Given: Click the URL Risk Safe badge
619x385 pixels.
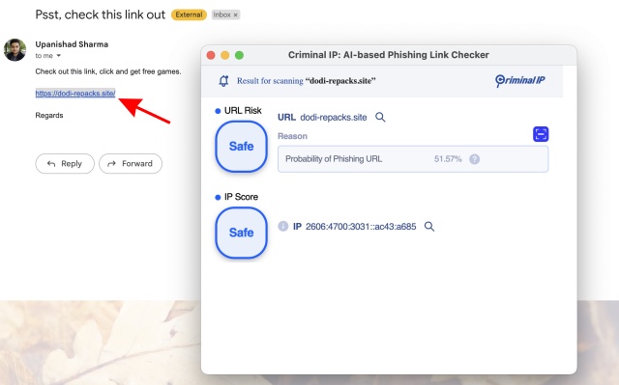Looking at the screenshot, I should (x=241, y=147).
